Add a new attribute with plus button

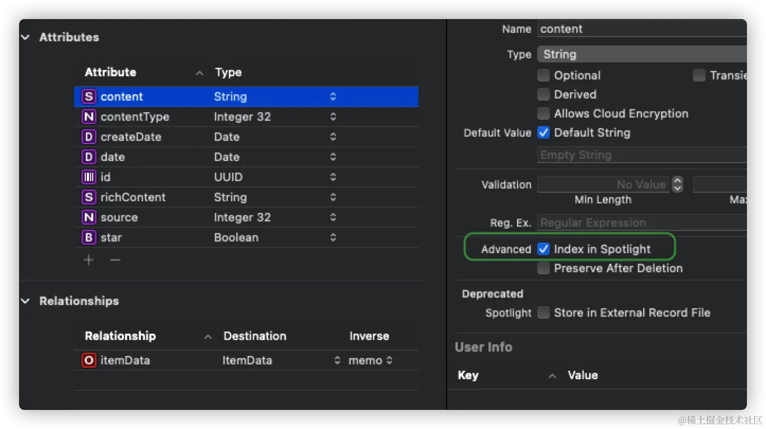[88, 260]
